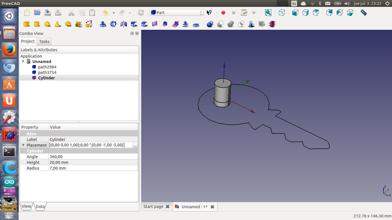Insert a cone primitive
Viewport: 392px width, 220px height.
pyautogui.click(x=58, y=23)
